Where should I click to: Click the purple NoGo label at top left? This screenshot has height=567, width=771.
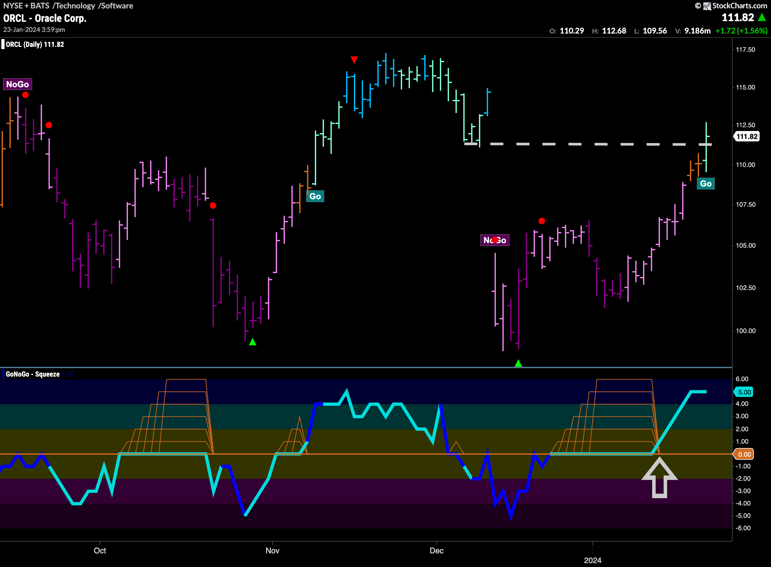(x=18, y=84)
